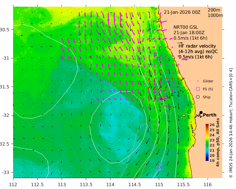Screen dimensions: 236x189
Task: Click the 115 longitude tick label
Action: click(x=159, y=185)
